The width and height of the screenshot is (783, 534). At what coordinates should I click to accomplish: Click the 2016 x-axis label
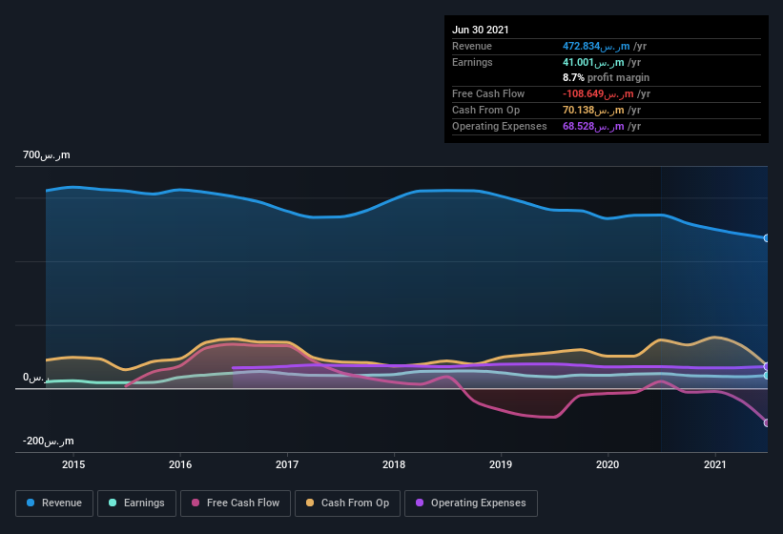click(180, 464)
